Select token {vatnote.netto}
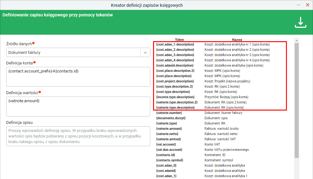The width and height of the screenshot is (313, 179). [x=167, y=134]
